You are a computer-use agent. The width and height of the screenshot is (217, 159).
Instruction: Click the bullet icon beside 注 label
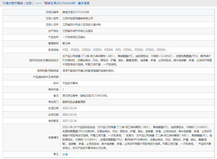[x=55, y=154]
